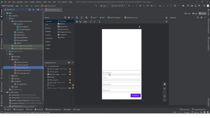Set default margins 0dp button
This screenshot has height=118, width=210.
click(85, 22)
